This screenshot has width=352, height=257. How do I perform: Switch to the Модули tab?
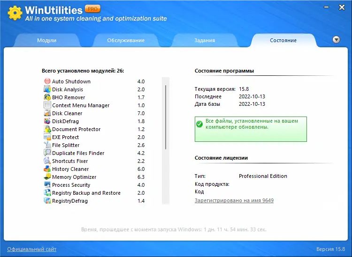pyautogui.click(x=46, y=40)
